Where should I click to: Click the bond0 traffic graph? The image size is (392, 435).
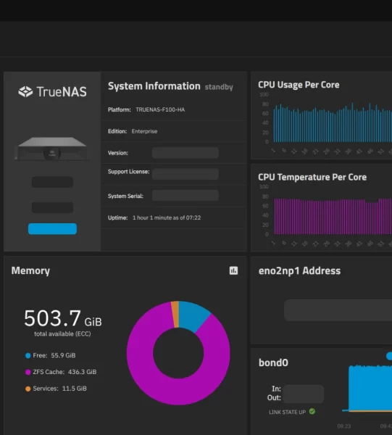370,389
